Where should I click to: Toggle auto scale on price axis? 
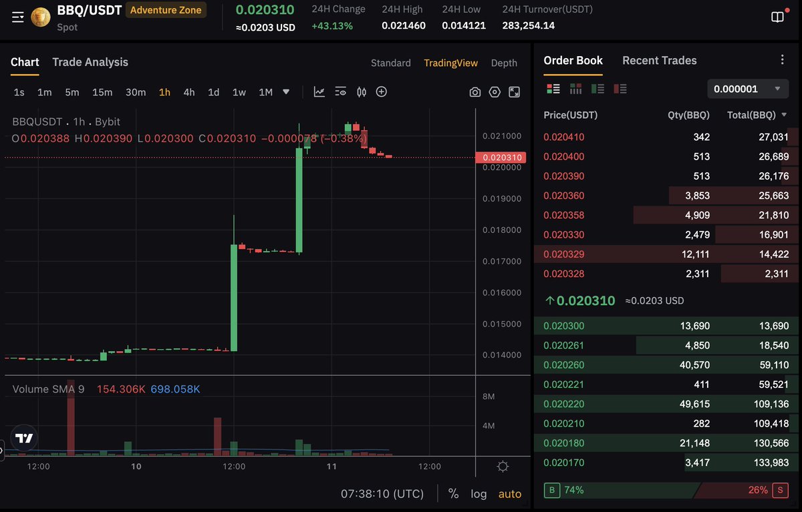click(x=510, y=494)
